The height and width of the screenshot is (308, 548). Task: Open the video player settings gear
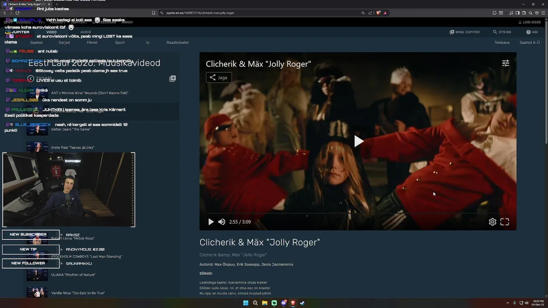tap(492, 222)
